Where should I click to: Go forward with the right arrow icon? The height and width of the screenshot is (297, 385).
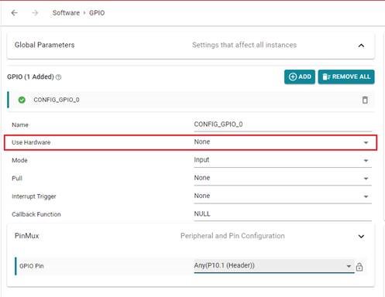(x=35, y=12)
